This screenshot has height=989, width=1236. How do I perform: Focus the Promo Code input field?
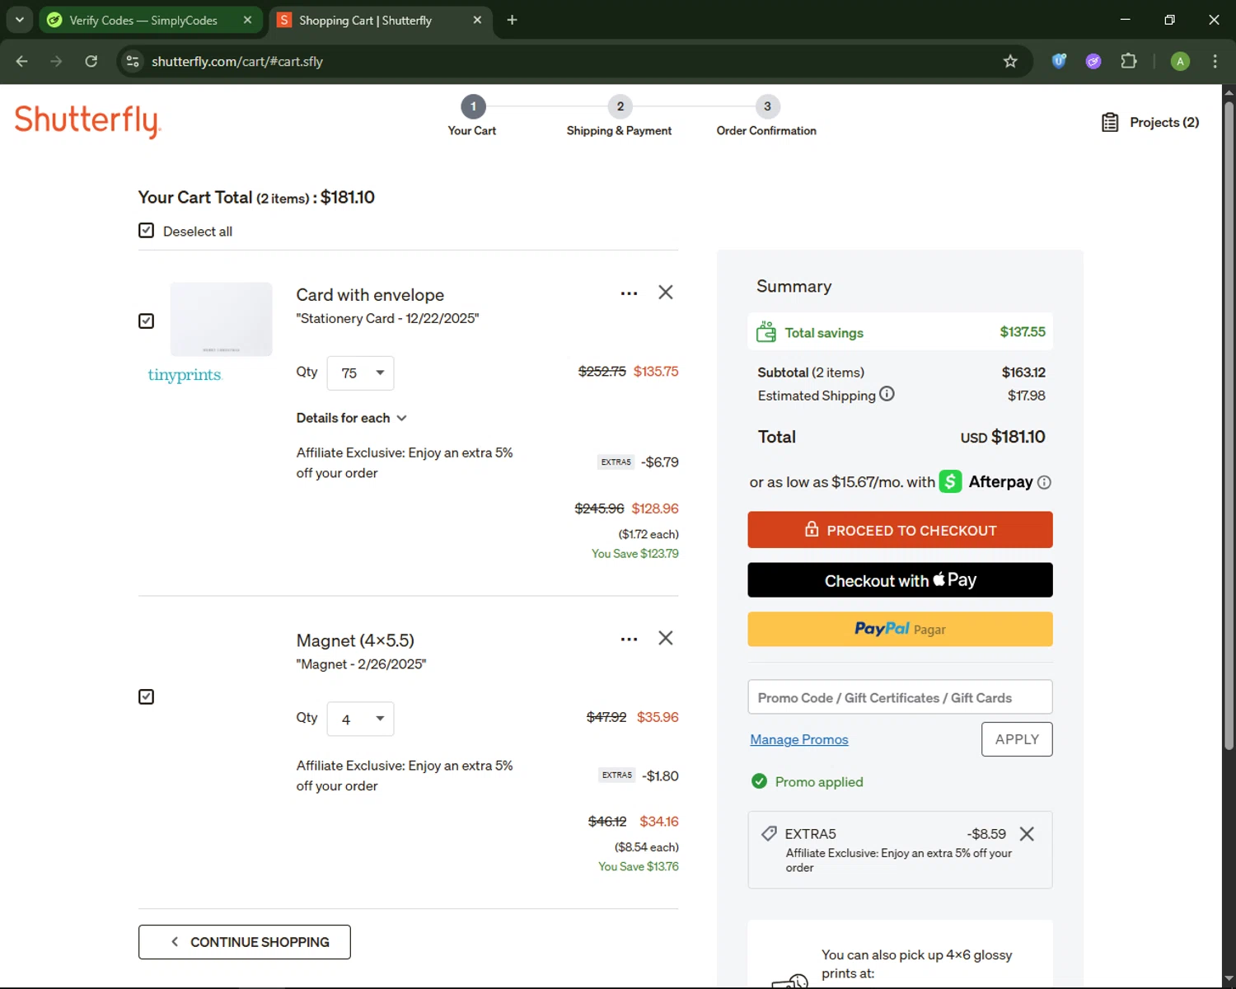(x=900, y=697)
